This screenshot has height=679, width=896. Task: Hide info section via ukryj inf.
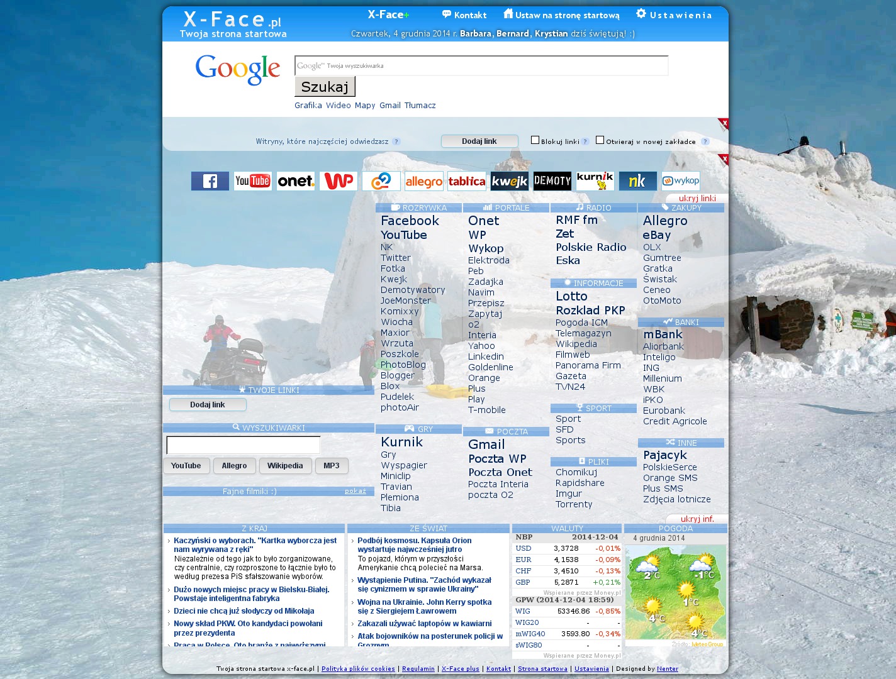(697, 519)
